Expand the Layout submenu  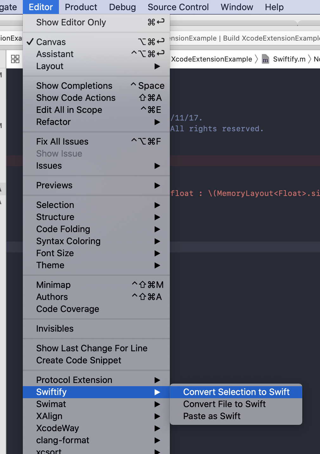[96, 66]
